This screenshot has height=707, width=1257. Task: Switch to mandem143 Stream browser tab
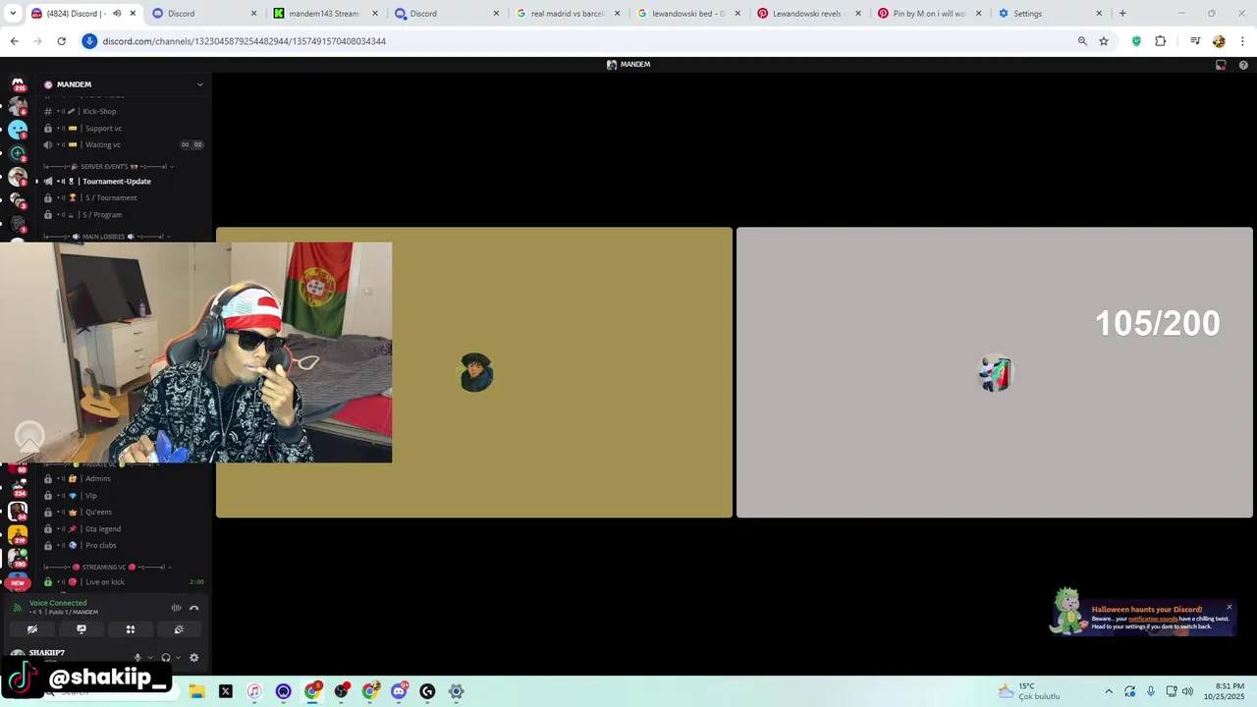(326, 14)
